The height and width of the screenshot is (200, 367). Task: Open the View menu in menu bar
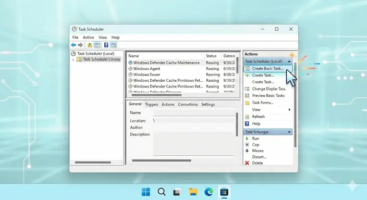[103, 37]
